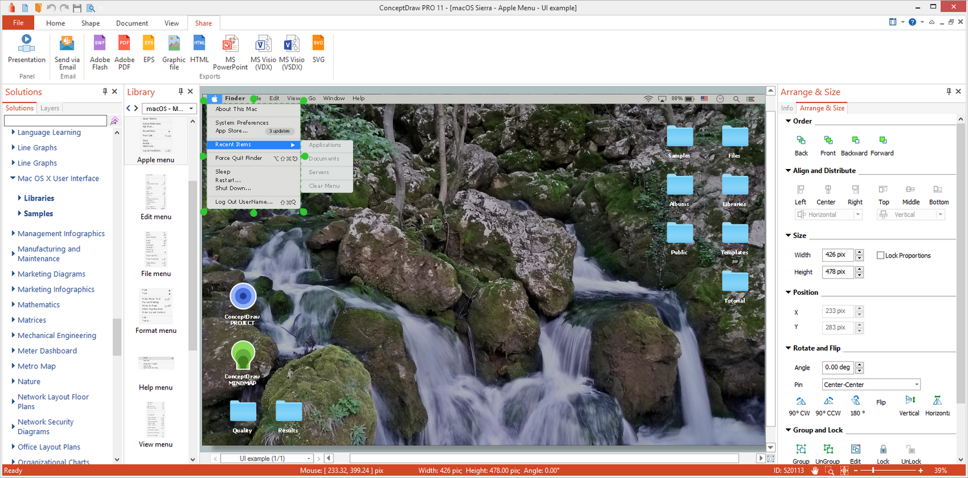Open the Home ribbon tab
This screenshot has height=478, width=968.
point(55,23)
